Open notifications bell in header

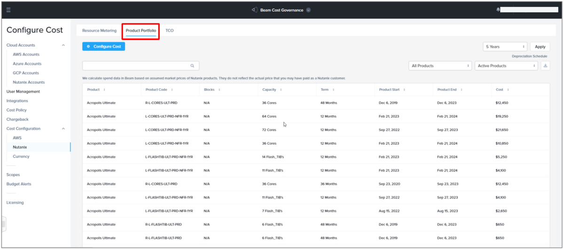498,10
